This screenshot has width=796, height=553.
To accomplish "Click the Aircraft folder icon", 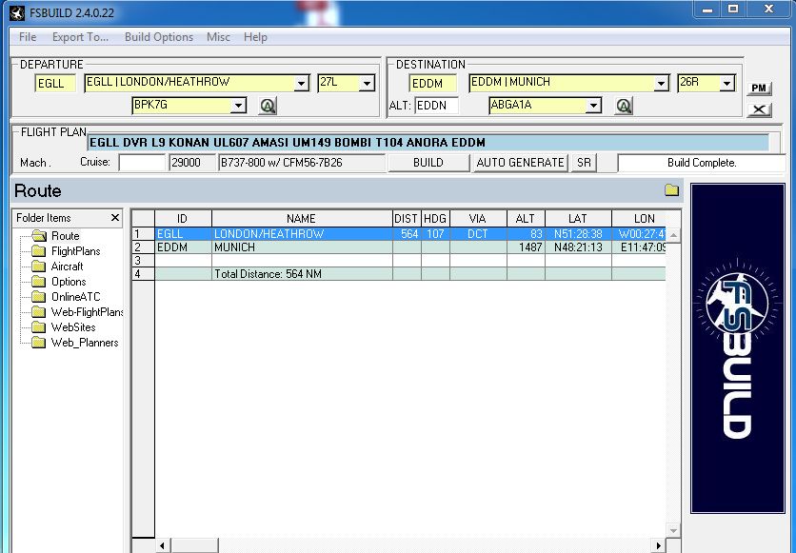I will pyautogui.click(x=39, y=267).
